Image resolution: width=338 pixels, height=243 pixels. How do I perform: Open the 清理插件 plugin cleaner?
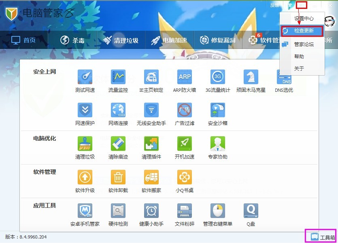[151, 148]
